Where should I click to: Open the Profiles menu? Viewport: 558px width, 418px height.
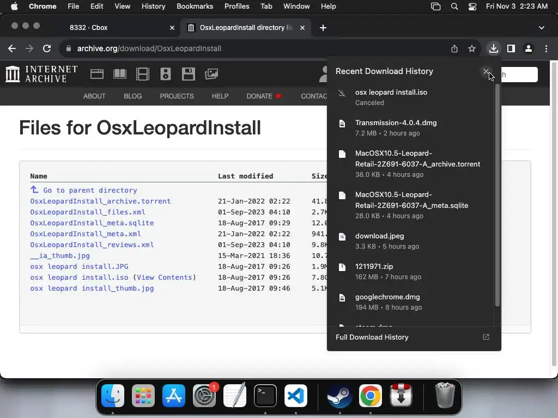(236, 7)
